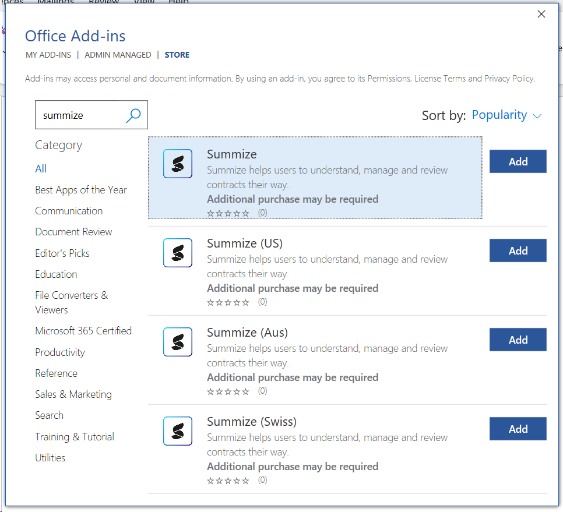Click the Summize (Swiss) app icon
563x512 pixels.
coord(177,431)
